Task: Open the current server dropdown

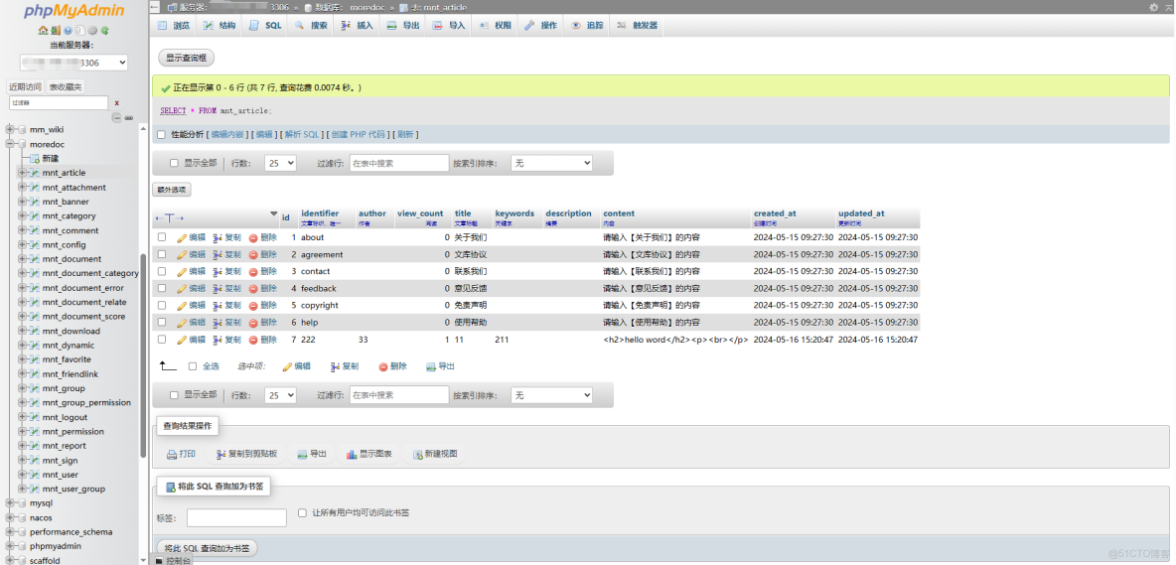Action: pos(73,63)
